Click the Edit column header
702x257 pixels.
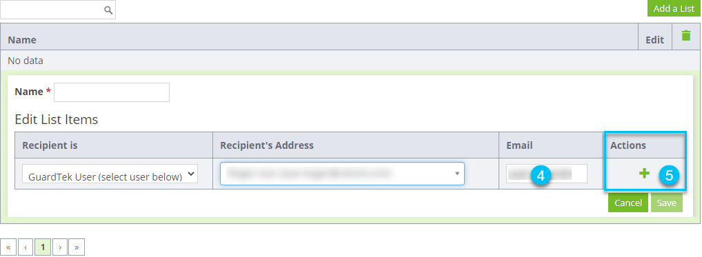click(x=654, y=40)
